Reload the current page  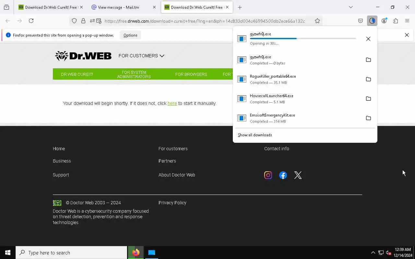[x=31, y=21]
